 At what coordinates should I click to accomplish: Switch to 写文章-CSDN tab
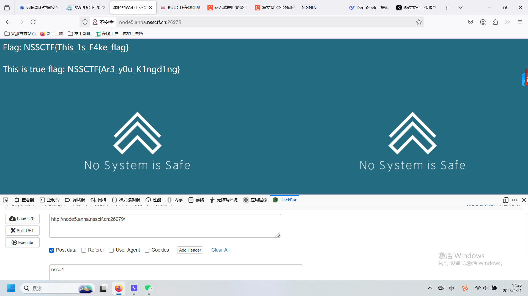275,8
